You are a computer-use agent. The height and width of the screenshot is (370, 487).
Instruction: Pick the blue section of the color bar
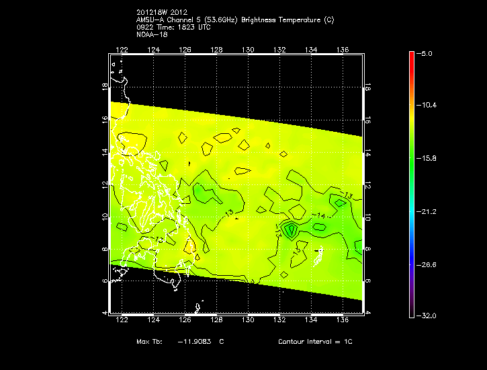[412, 255]
